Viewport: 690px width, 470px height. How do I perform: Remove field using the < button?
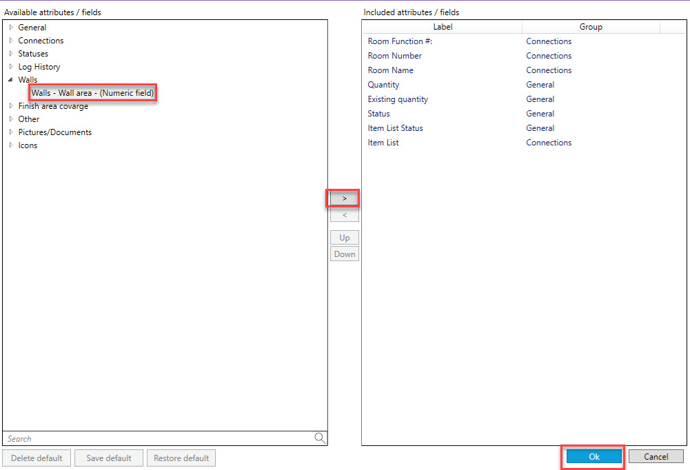pyautogui.click(x=345, y=216)
